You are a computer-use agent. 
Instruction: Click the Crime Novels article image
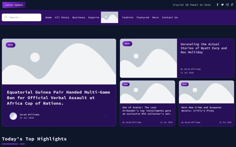coord(206,92)
